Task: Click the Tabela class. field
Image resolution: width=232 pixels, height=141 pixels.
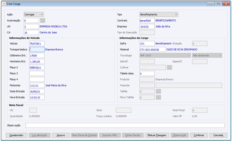Action: (147, 73)
